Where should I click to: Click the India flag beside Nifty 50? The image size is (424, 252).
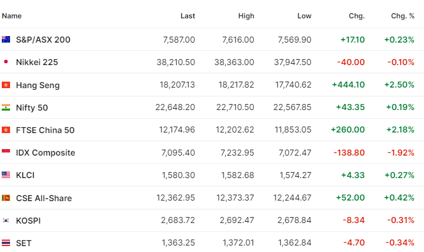6,107
